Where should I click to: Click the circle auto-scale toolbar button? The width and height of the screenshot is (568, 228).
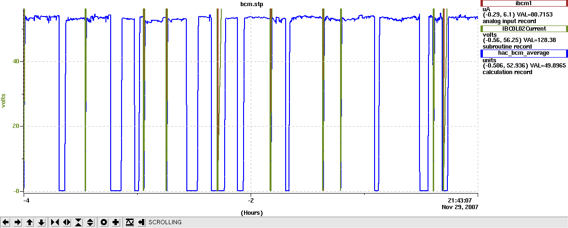(x=104, y=222)
